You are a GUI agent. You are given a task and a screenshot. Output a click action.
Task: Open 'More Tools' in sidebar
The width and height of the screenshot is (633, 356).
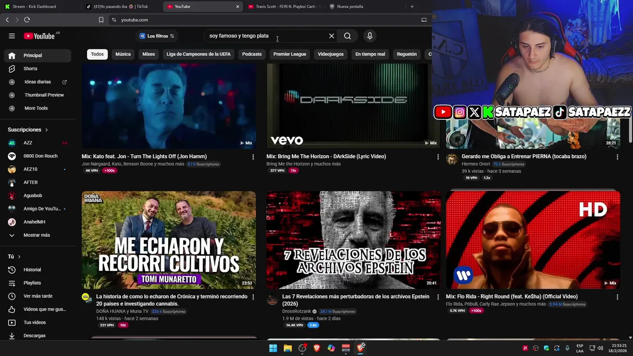[38, 108]
